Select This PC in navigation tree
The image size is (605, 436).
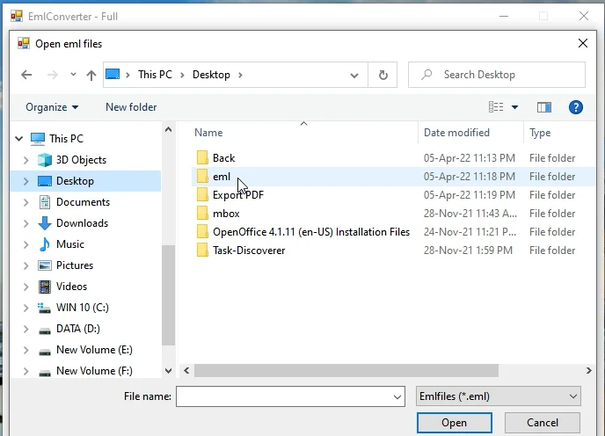point(66,139)
